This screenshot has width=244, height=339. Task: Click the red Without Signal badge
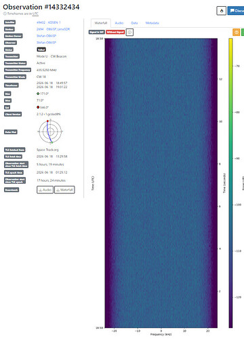(115, 32)
